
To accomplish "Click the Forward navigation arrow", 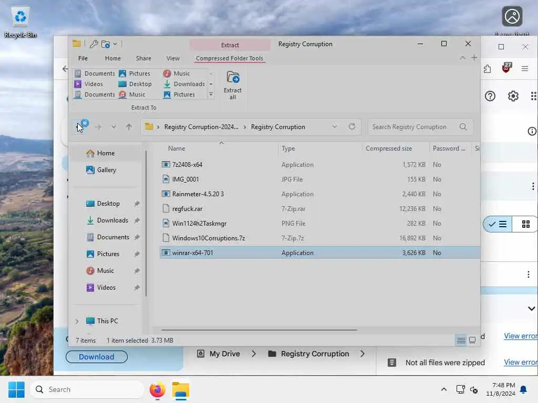I will 98,127.
